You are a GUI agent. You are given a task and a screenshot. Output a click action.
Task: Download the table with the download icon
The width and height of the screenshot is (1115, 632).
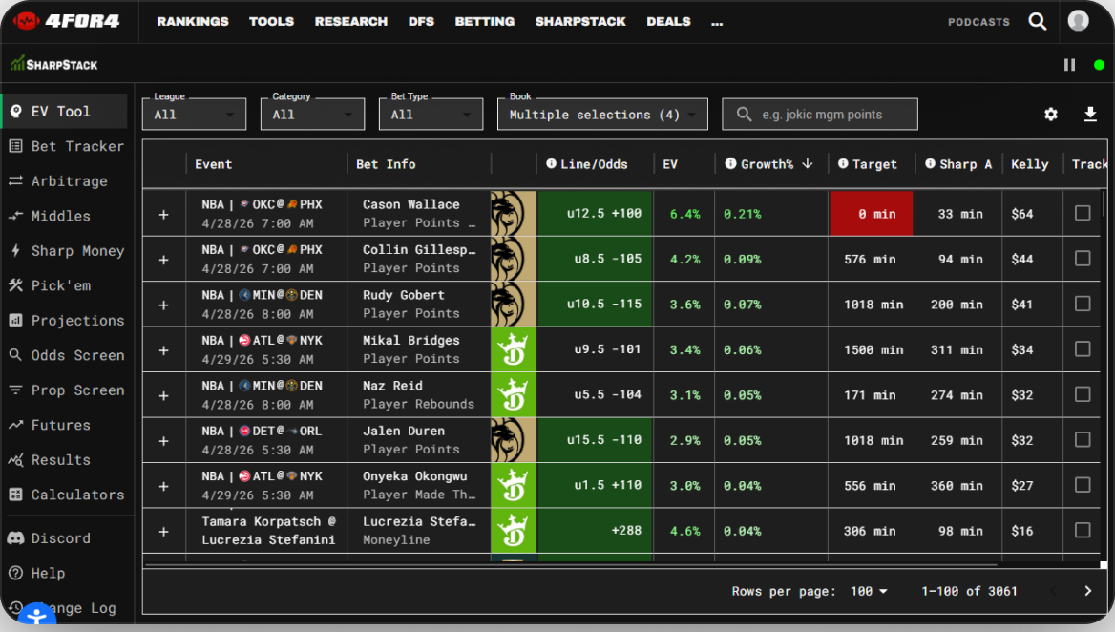(x=1090, y=114)
